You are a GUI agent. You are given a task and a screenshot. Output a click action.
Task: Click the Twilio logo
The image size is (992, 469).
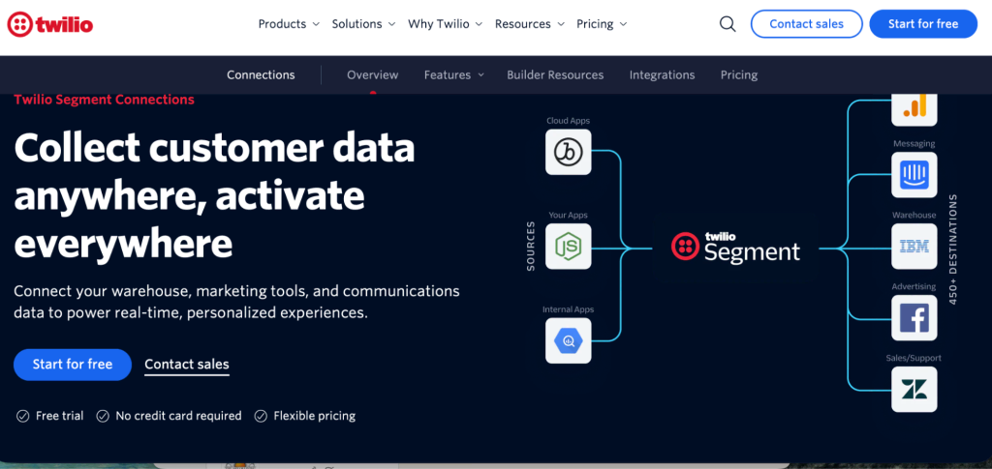click(50, 24)
